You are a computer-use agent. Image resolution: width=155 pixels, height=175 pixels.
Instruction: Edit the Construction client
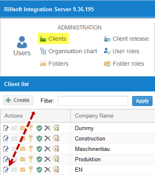pos(6,138)
